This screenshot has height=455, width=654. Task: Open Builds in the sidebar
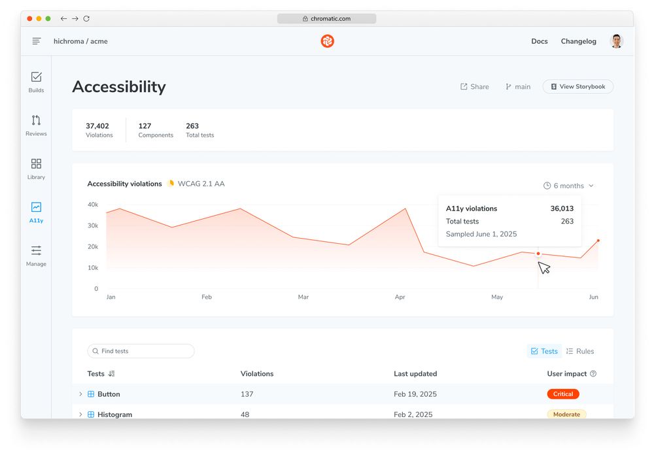tap(36, 82)
